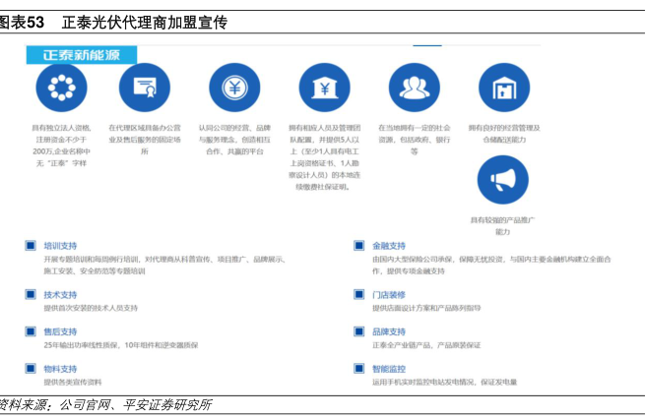Open the 物料支持 heading
Image resolution: width=647 pixels, height=418 pixels.
pyautogui.click(x=60, y=369)
